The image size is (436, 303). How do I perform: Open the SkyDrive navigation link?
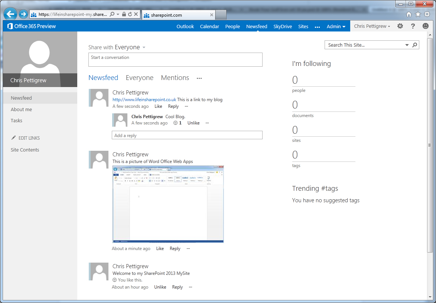tap(283, 26)
